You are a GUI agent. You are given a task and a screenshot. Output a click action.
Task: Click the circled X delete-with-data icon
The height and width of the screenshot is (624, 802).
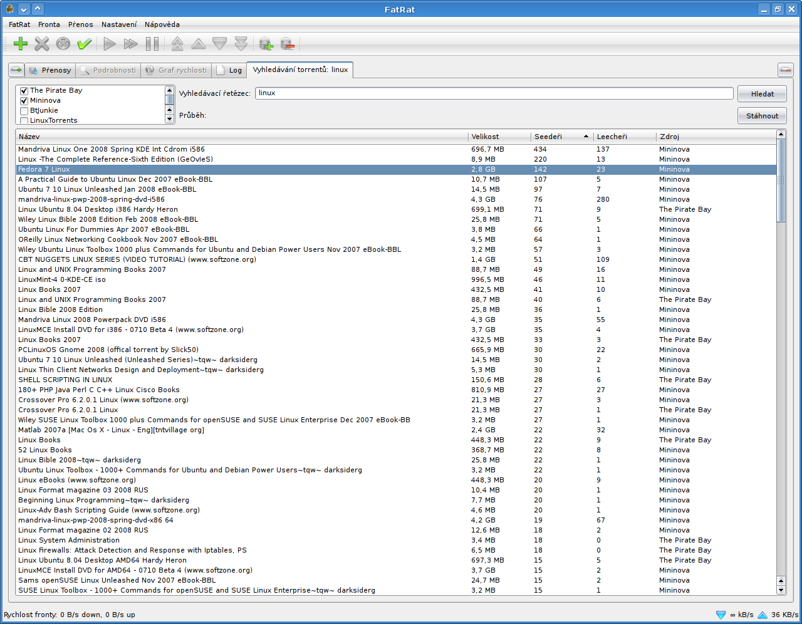tap(63, 43)
